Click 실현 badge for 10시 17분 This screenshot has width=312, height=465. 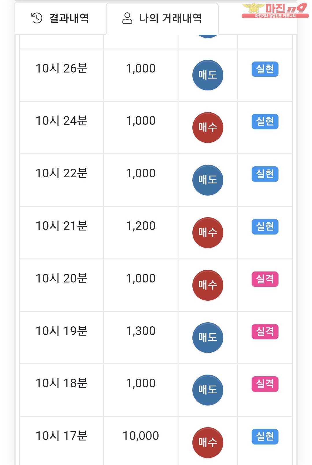click(x=265, y=436)
